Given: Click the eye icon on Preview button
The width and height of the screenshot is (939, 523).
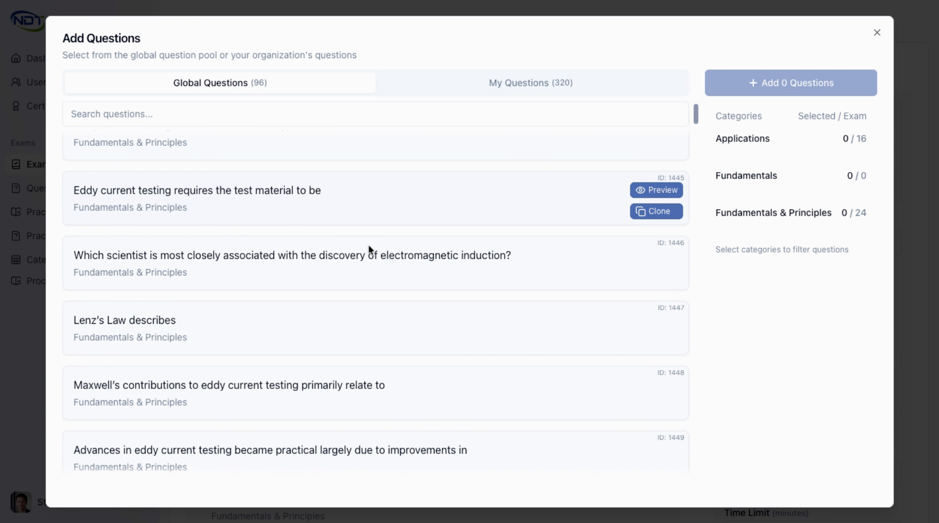Looking at the screenshot, I should coord(640,190).
